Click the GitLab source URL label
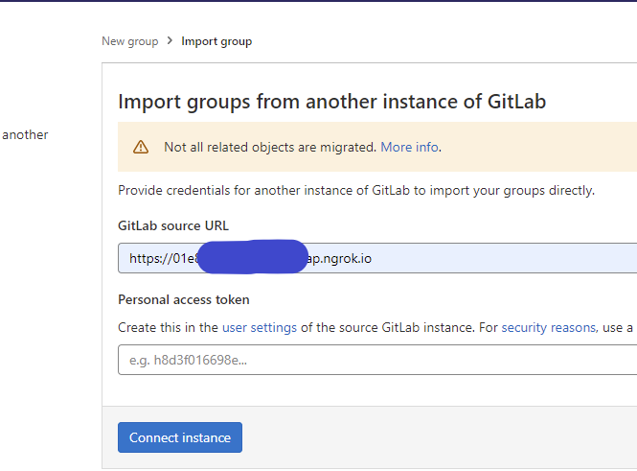The image size is (637, 471). pyautogui.click(x=172, y=225)
